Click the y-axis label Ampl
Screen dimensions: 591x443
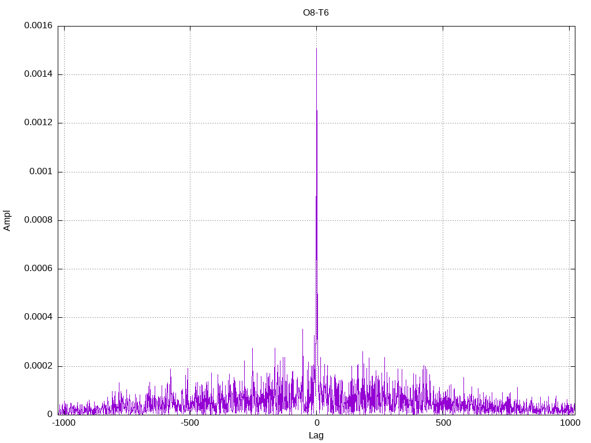point(7,221)
